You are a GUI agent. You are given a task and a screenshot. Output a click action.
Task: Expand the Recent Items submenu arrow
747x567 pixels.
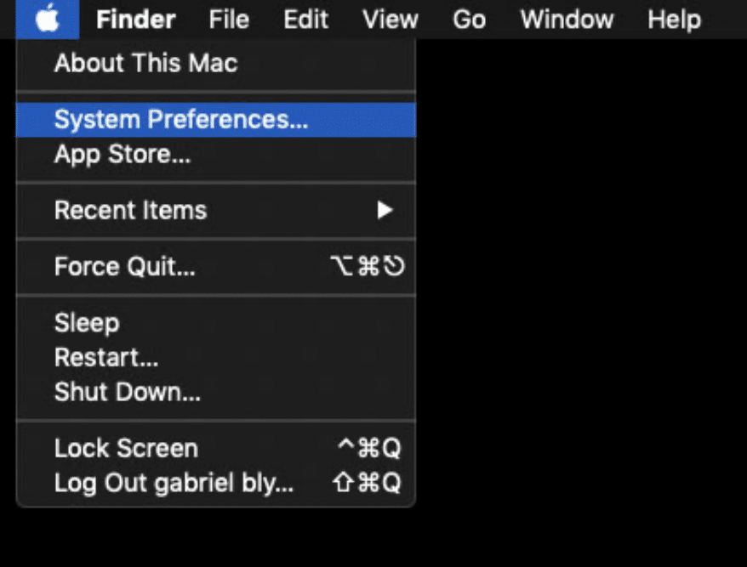click(385, 210)
